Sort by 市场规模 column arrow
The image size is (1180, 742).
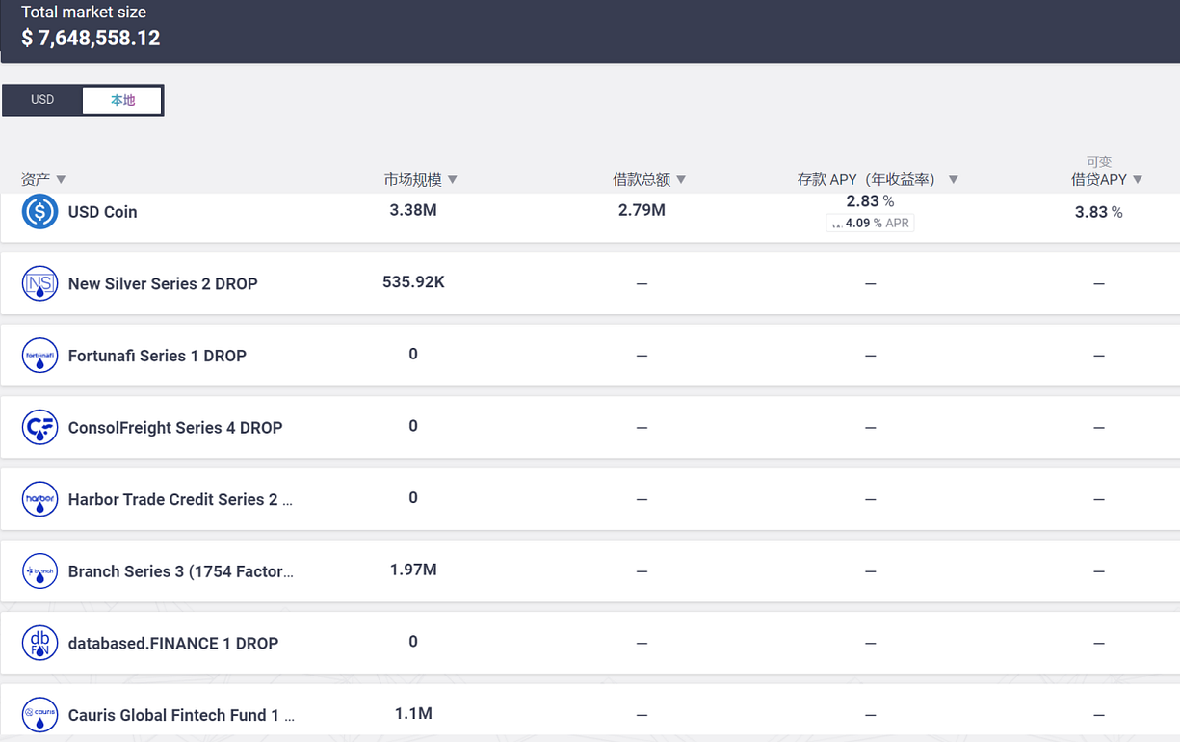coord(453,180)
